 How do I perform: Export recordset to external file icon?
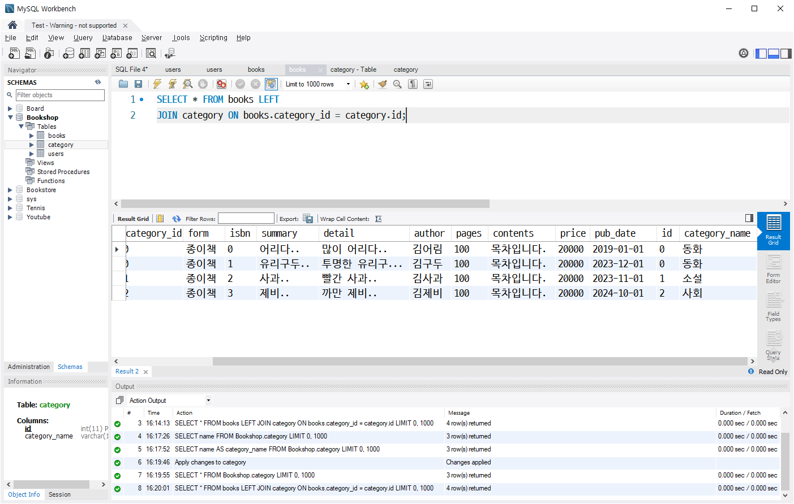tap(308, 219)
